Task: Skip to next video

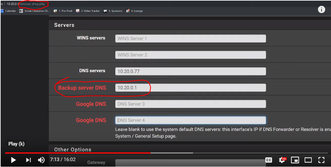Action: pos(28,160)
